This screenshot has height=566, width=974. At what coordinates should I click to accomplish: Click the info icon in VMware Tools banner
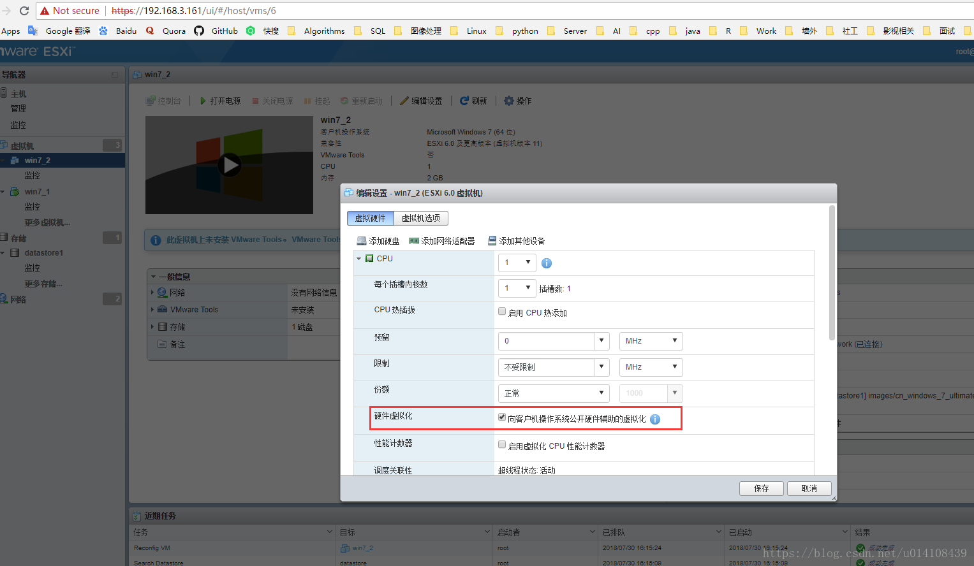tap(156, 240)
